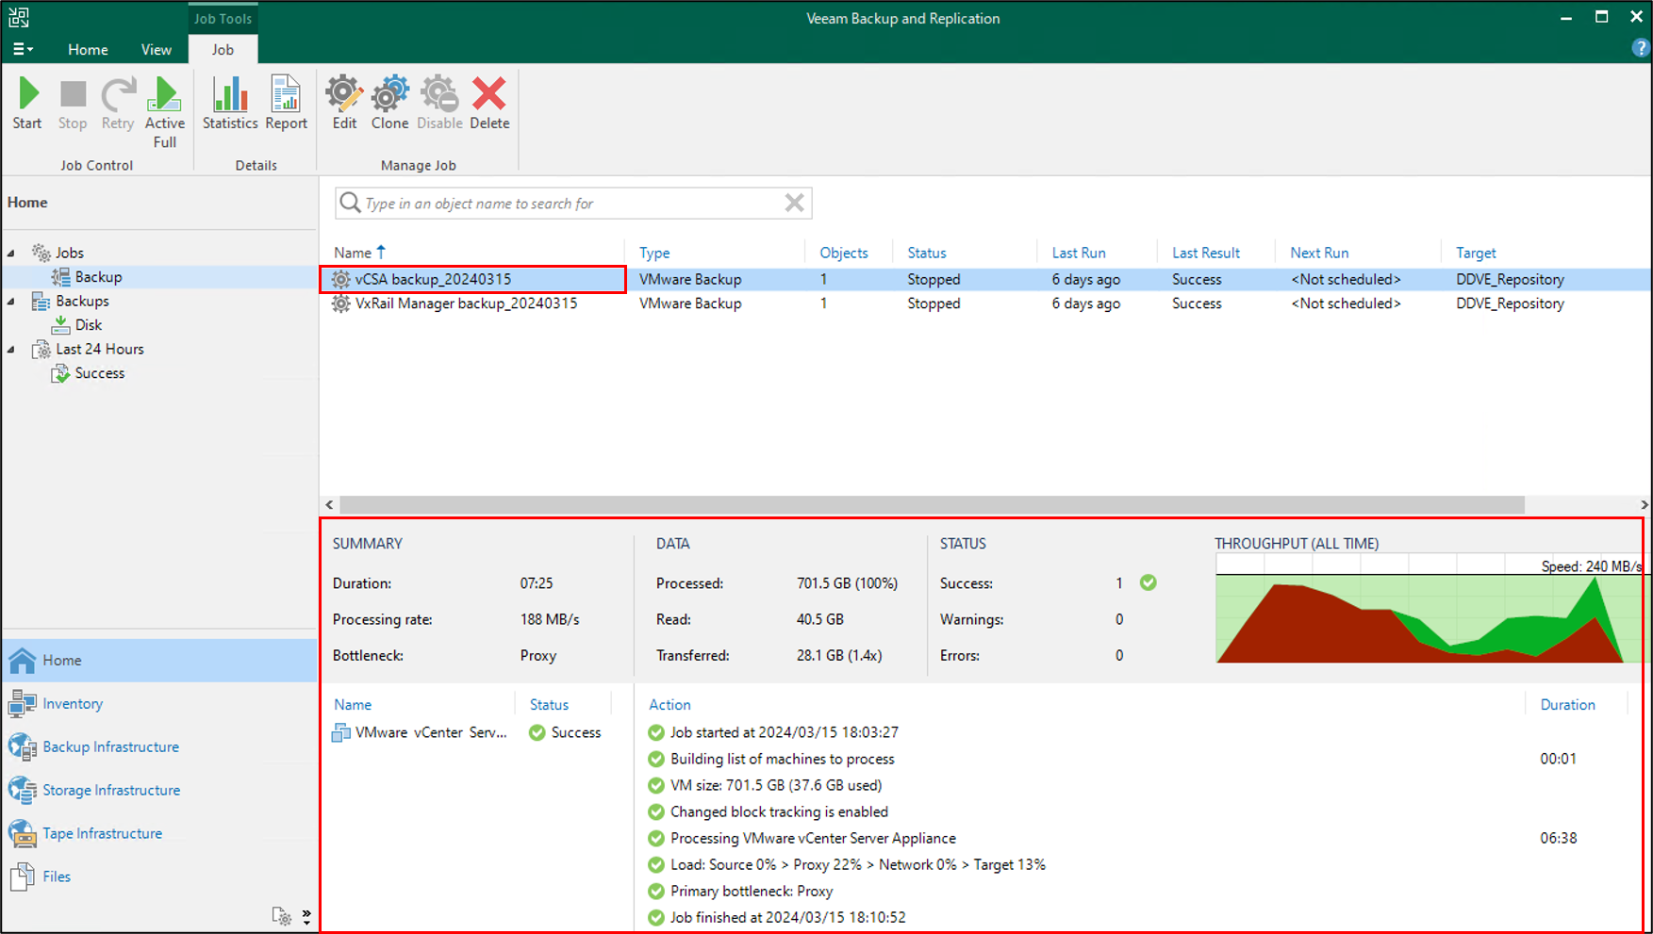
Task: Click 'Primary bottleneck: Proxy' log entry
Action: (752, 891)
